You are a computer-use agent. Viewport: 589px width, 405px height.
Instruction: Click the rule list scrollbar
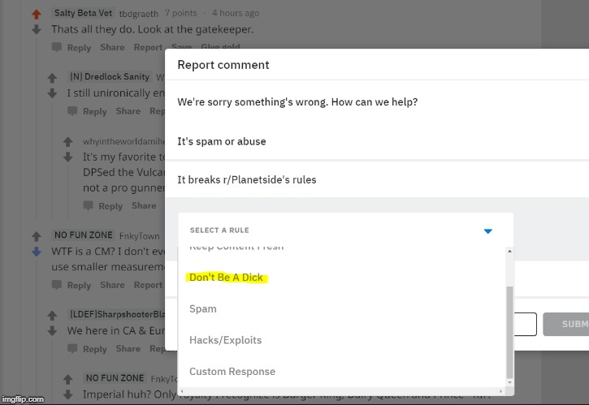coord(509,333)
